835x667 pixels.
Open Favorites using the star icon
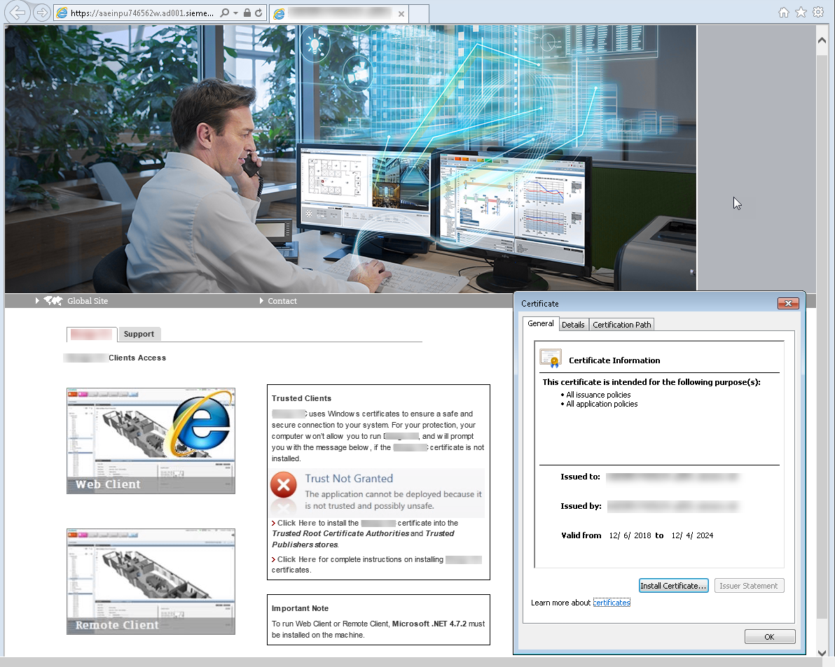(801, 13)
